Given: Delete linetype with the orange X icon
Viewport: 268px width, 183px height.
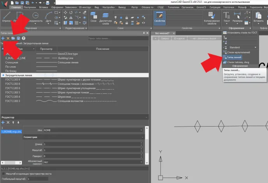Looking at the screenshot, I should [8, 39].
